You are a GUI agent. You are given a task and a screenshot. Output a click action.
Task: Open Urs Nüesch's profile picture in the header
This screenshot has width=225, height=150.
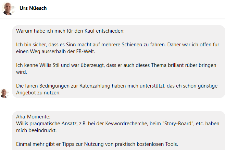[8, 9]
